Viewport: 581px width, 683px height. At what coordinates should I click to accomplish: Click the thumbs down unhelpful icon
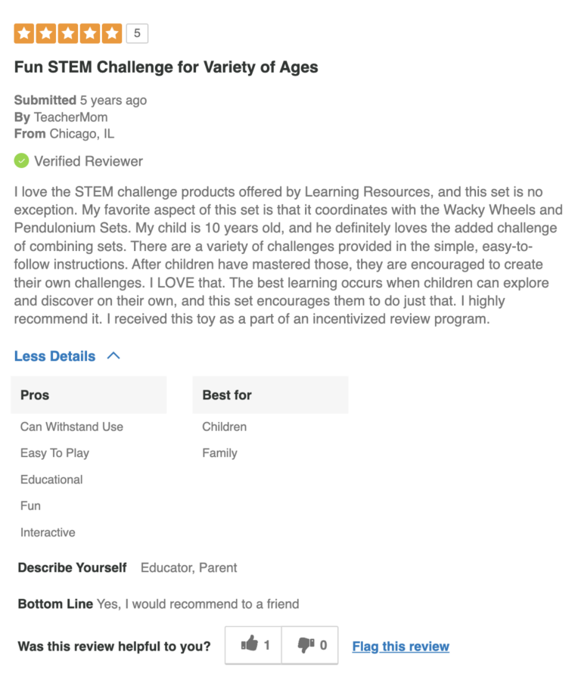tap(306, 645)
